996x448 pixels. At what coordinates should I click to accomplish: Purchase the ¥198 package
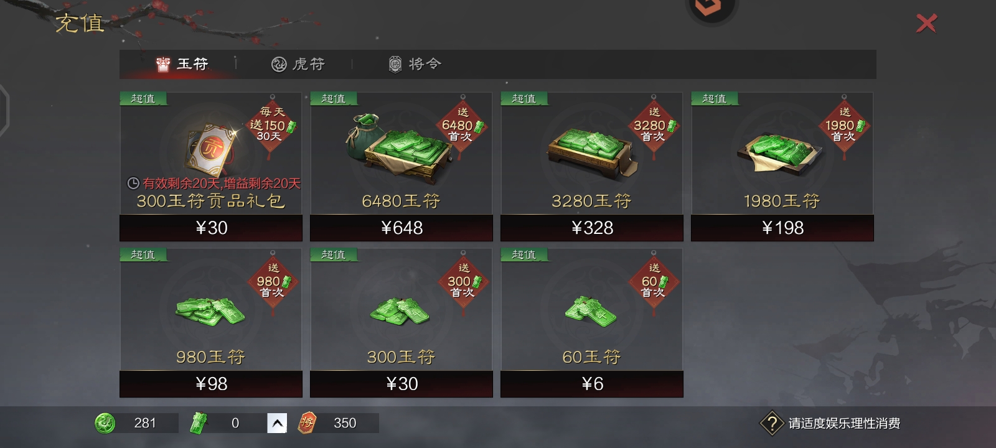(782, 228)
